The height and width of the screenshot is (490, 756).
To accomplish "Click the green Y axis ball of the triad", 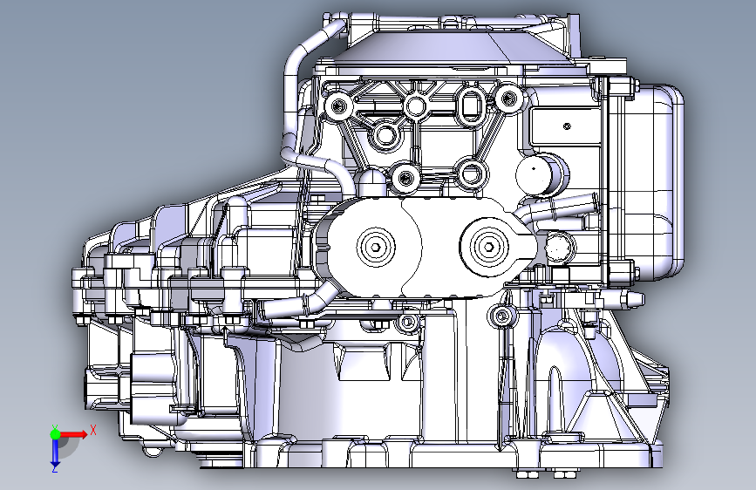I will coord(55,434).
